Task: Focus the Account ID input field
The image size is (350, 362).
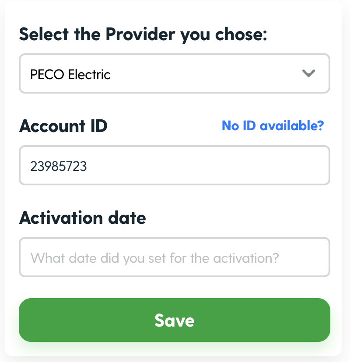Action: (x=174, y=165)
